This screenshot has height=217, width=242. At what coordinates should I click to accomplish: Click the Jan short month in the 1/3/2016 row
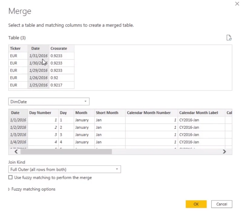[110, 134]
